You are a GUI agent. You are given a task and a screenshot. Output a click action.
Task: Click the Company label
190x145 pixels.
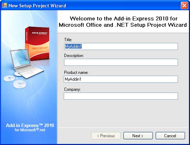pos(72,89)
